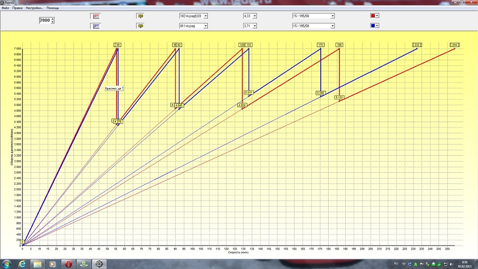Open the Настройки menu

[x=35, y=8]
